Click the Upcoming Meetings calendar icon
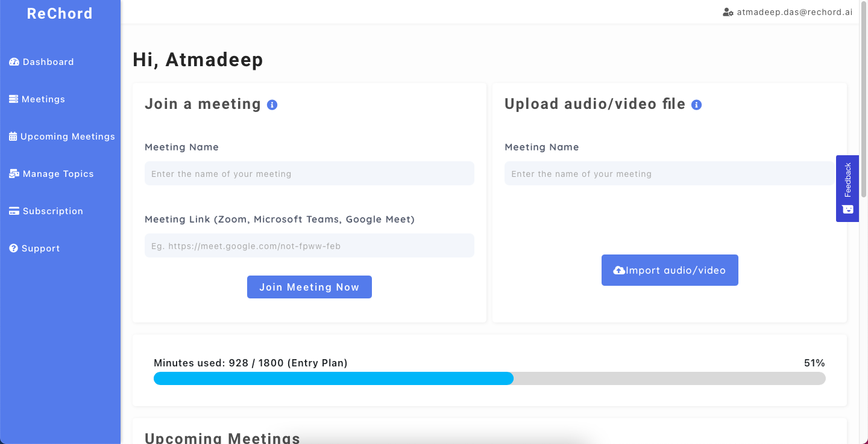This screenshot has height=444, width=868. (x=13, y=137)
